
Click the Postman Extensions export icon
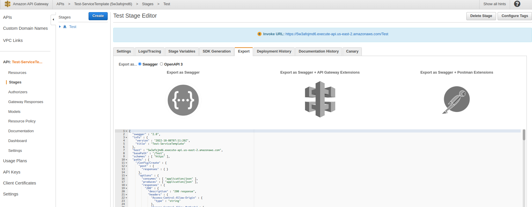coord(456,100)
